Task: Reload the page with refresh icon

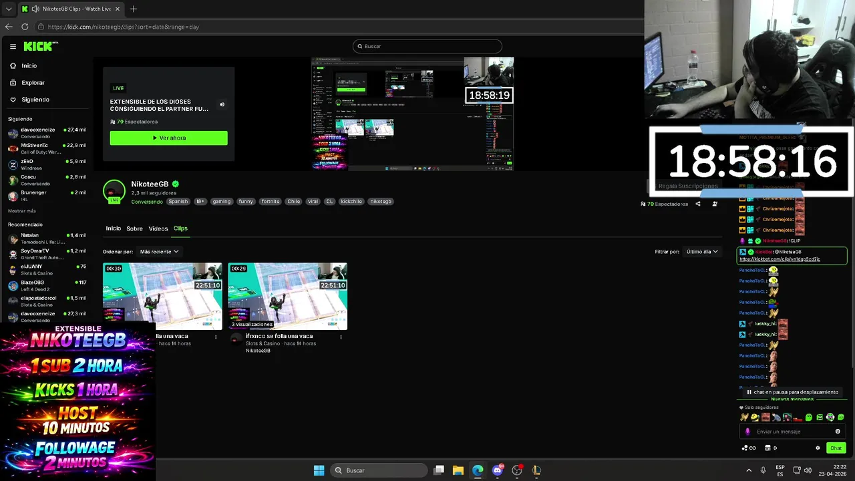Action: 25,27
